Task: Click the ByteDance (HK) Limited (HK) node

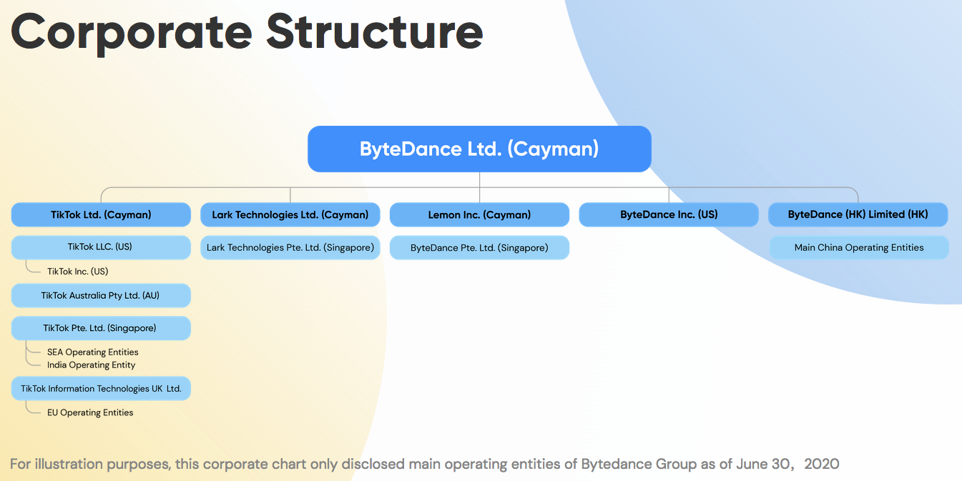Action: pos(858,214)
